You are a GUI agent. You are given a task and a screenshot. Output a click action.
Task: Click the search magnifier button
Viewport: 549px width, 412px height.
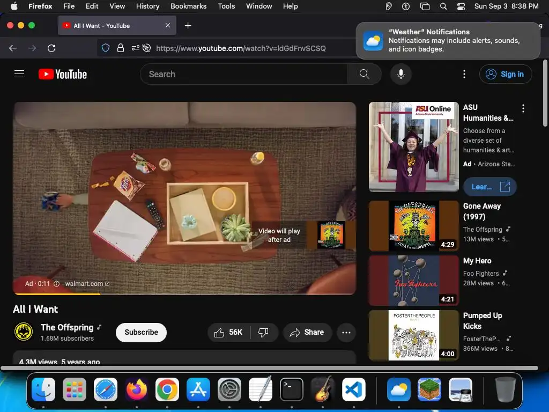pos(364,74)
